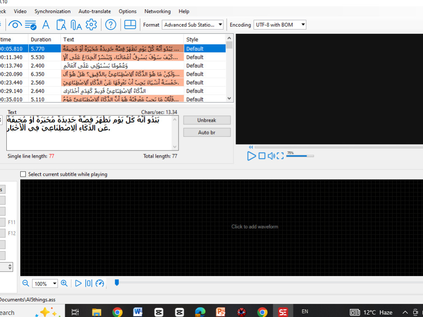Sort by Text column header
This screenshot has width=423, height=317.
(x=122, y=39)
